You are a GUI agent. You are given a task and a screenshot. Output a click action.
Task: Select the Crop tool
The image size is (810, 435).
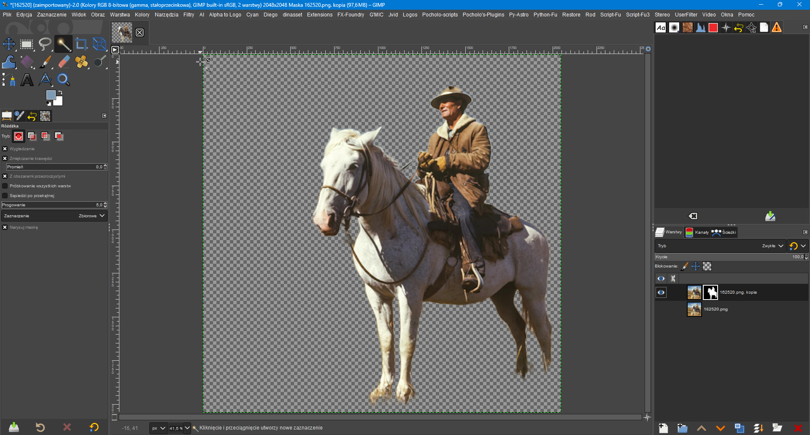click(x=81, y=44)
